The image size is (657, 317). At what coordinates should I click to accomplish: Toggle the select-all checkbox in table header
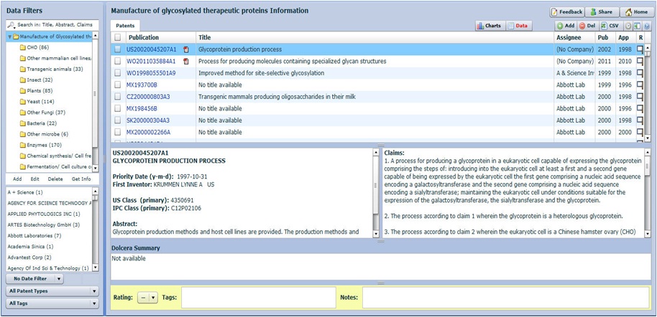point(118,37)
